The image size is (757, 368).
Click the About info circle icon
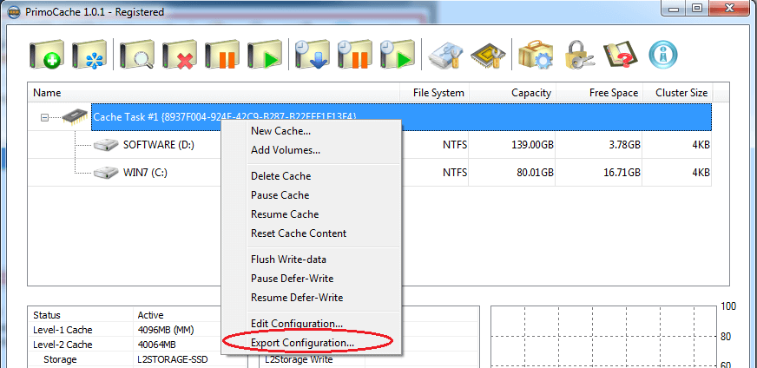tap(663, 54)
